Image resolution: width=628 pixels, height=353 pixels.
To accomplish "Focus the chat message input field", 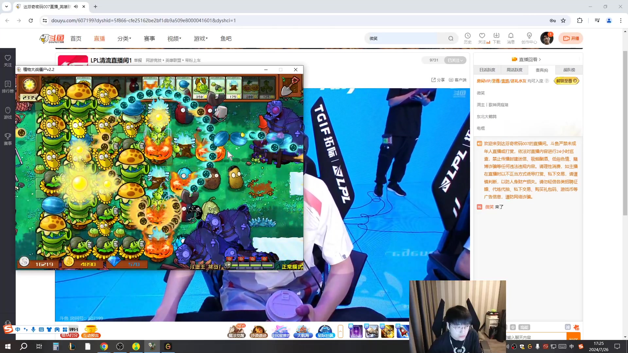I will click(x=536, y=337).
